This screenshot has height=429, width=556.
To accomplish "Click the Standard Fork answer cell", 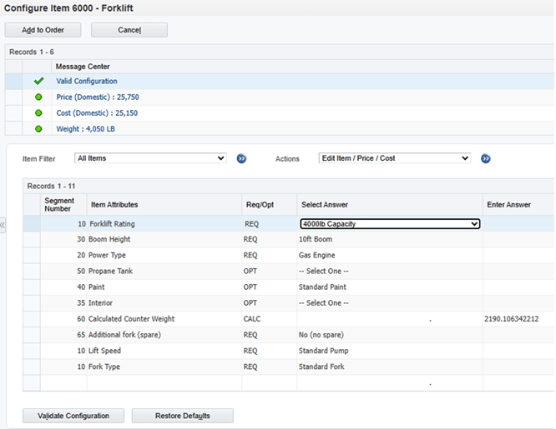I will pos(390,367).
